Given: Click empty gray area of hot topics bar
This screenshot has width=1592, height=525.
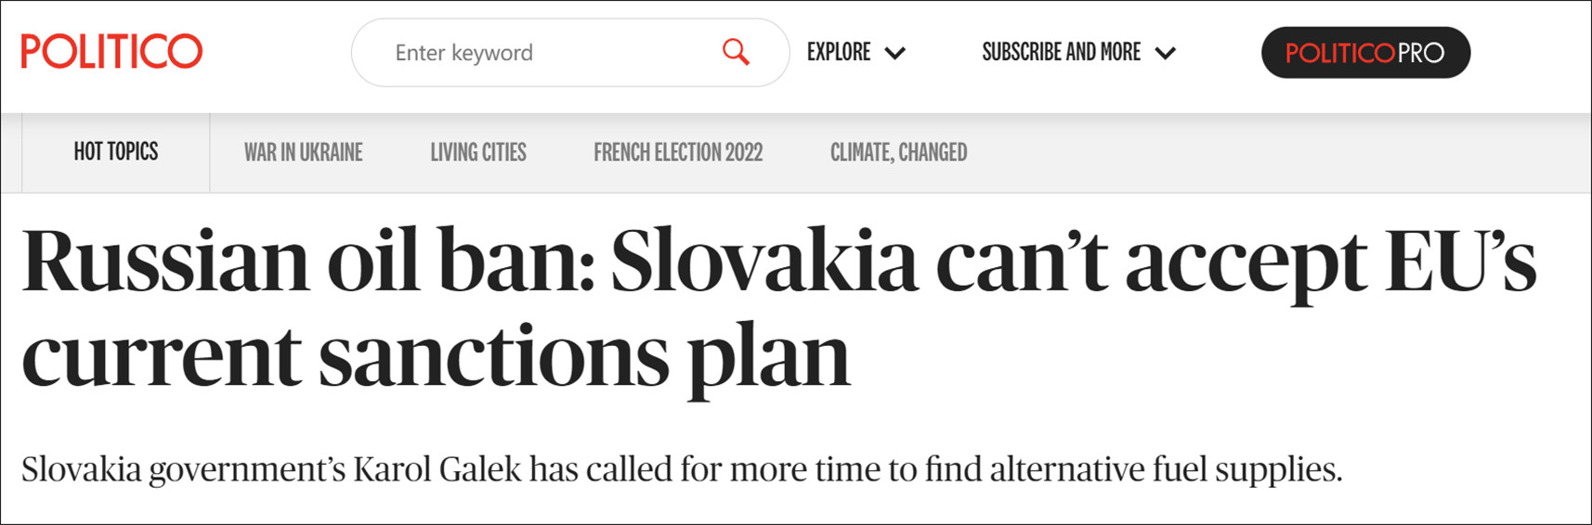Looking at the screenshot, I should click(x=1272, y=153).
